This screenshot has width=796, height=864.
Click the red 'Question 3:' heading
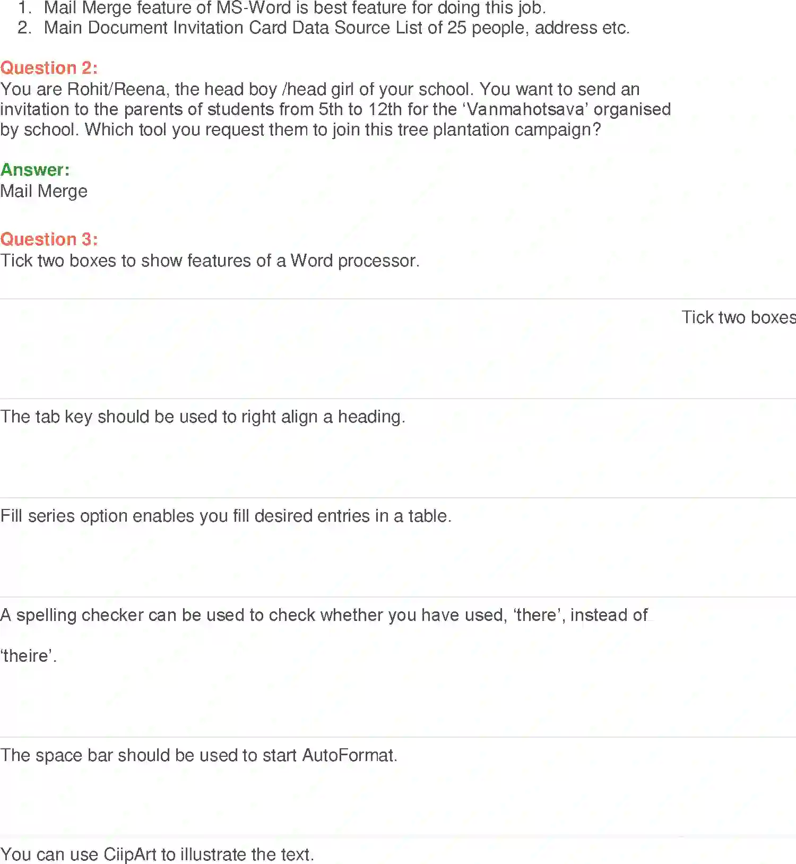49,239
